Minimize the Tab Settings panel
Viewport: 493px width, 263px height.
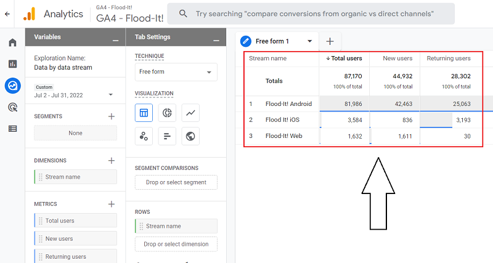(216, 40)
